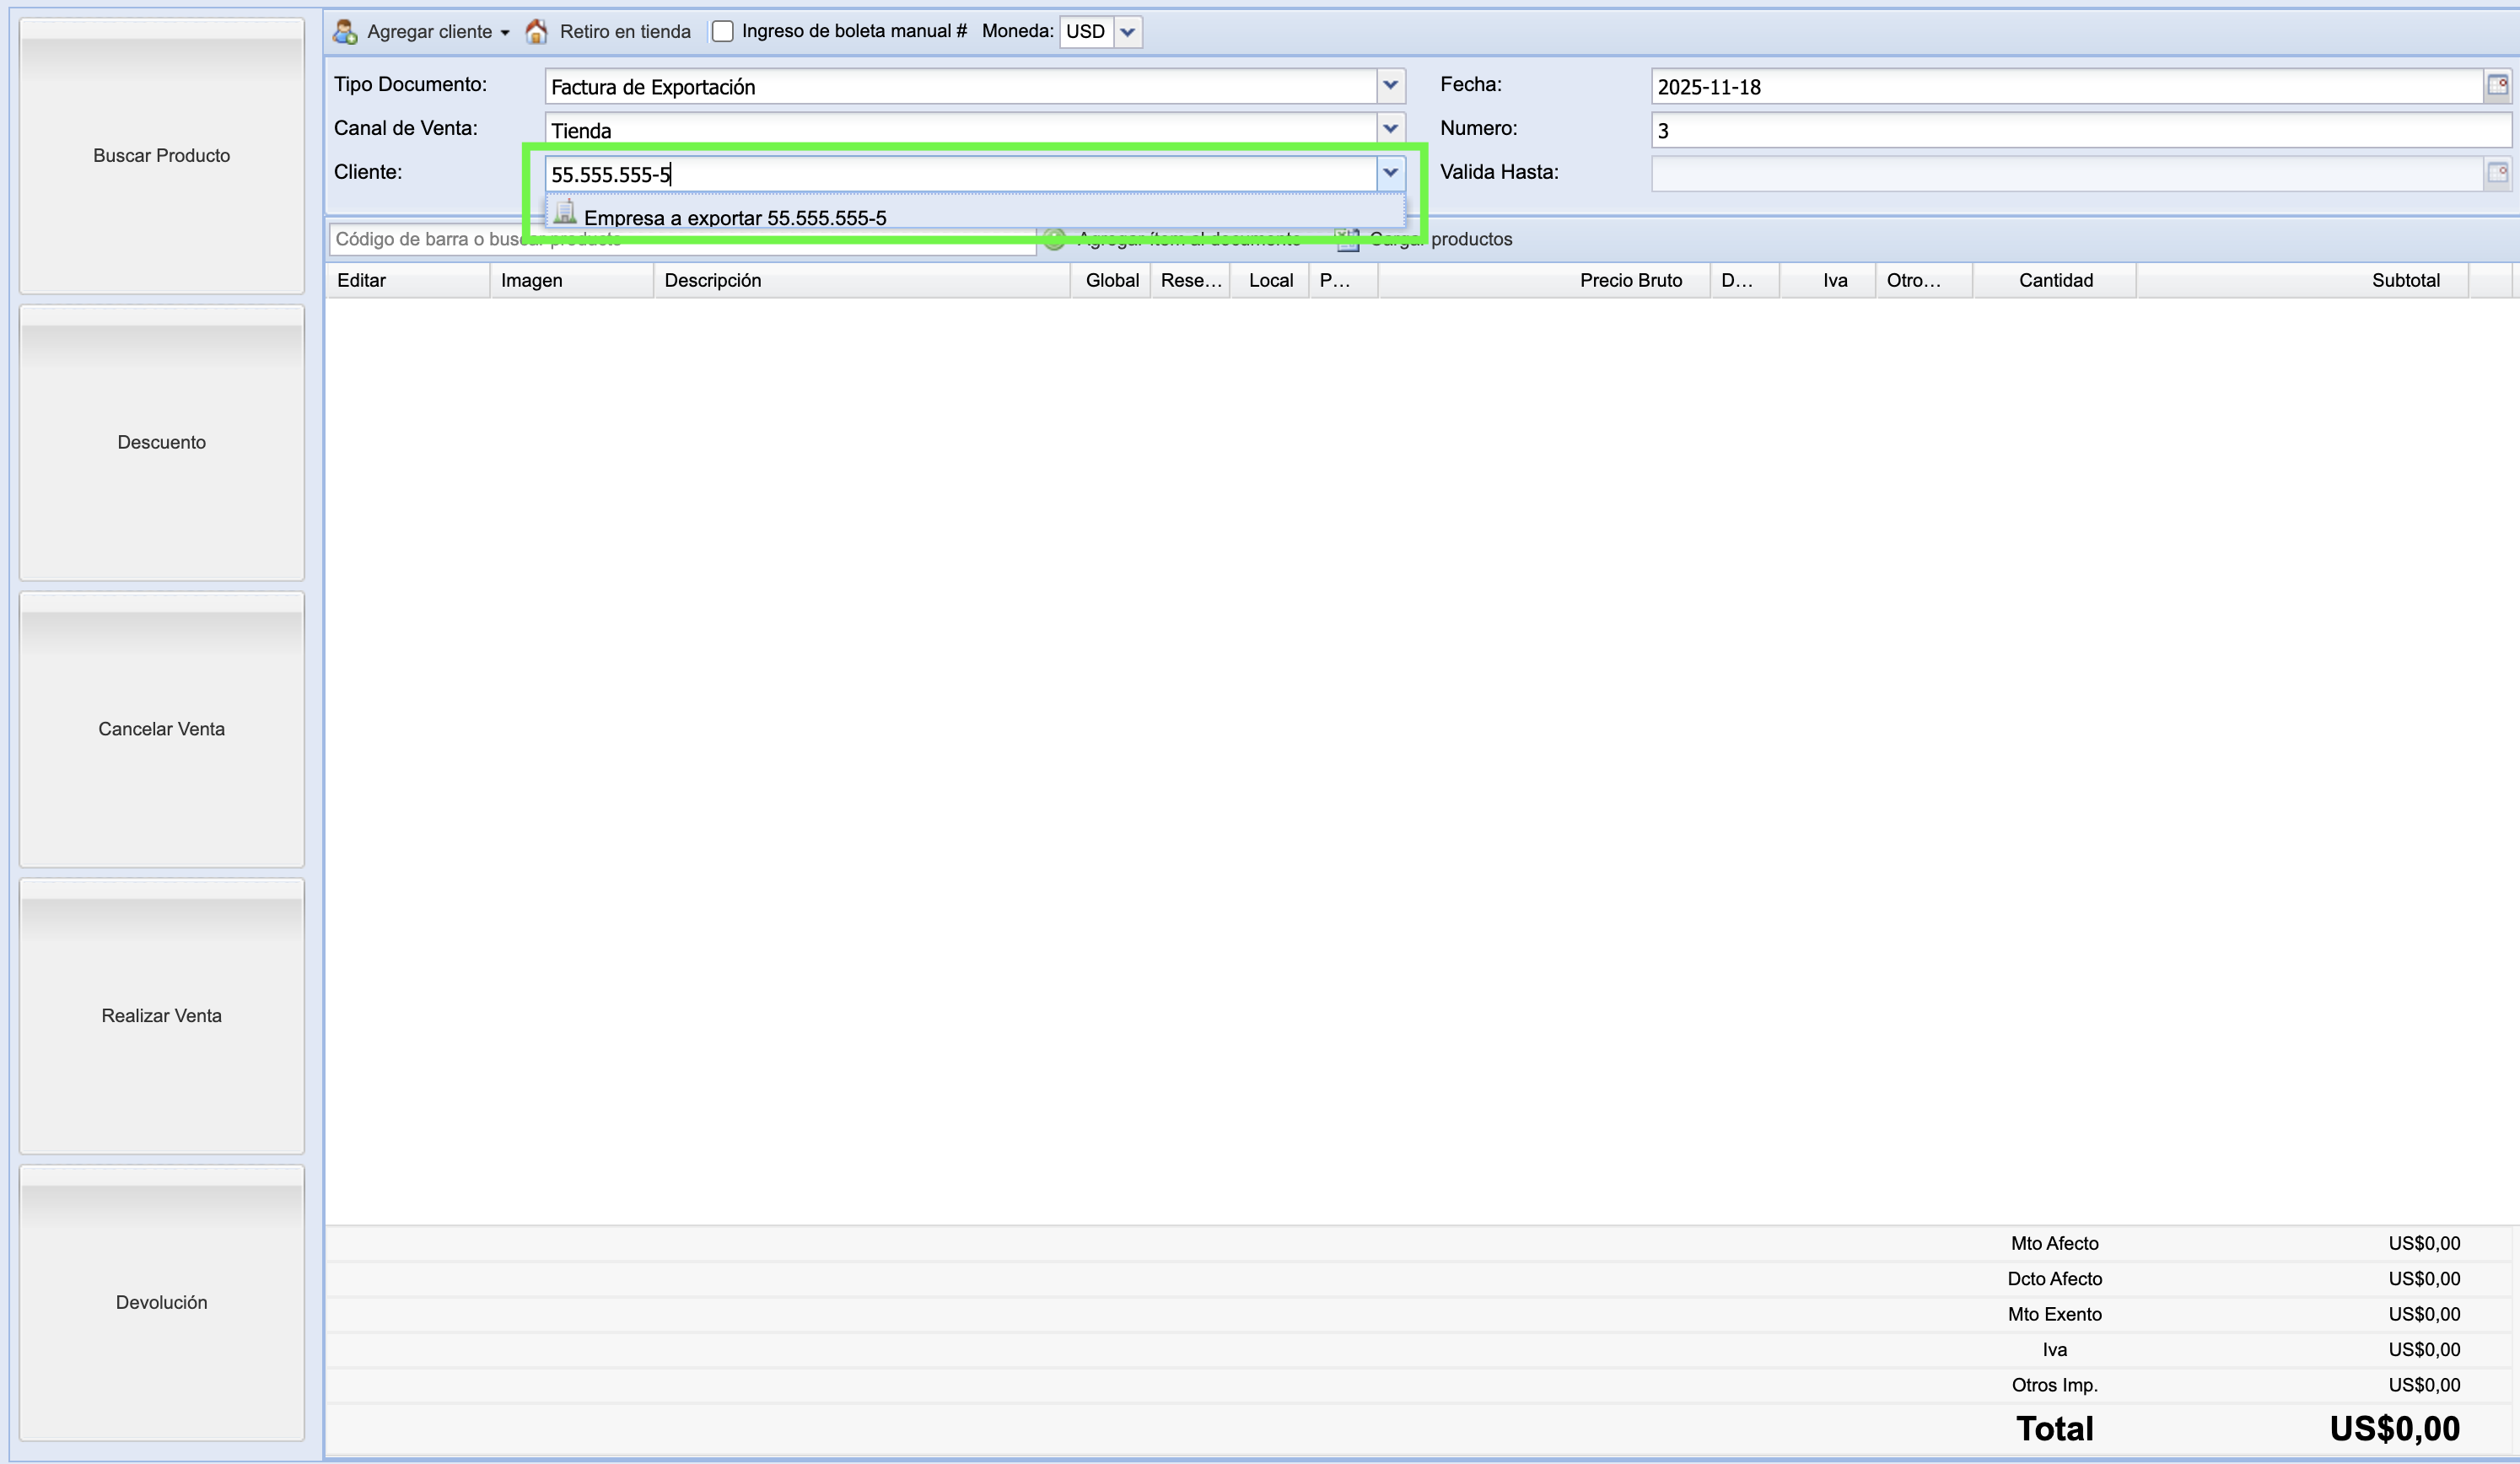
Task: Enable Ingreso de boleta manual checkbox
Action: [x=722, y=32]
